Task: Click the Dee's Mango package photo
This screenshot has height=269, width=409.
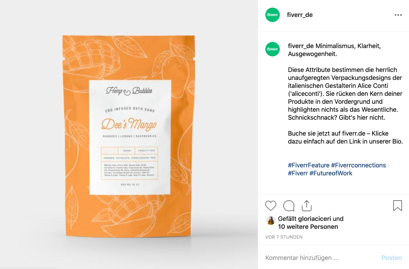Action: pyautogui.click(x=129, y=134)
